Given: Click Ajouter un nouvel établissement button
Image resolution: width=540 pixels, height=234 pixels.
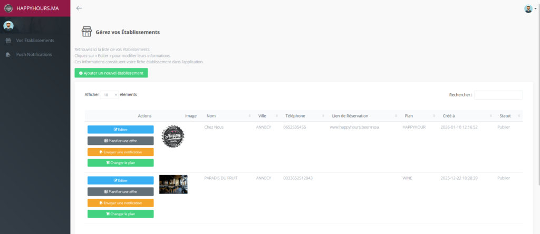Looking at the screenshot, I should click(111, 73).
